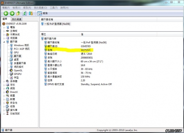The height and width of the screenshot is (133, 184).
Task: Click the up-level folder arrow toolbar icon
Action: [x=18, y=13]
